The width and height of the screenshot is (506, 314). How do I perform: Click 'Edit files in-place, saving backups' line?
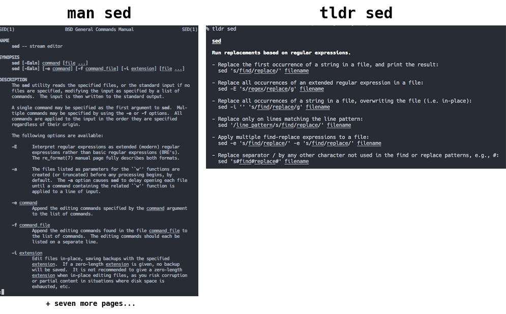[x=101, y=259]
